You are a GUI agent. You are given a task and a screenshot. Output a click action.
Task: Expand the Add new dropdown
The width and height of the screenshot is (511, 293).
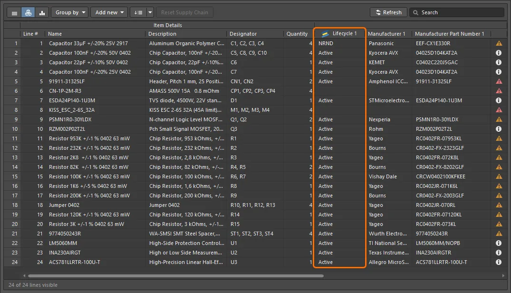109,13
